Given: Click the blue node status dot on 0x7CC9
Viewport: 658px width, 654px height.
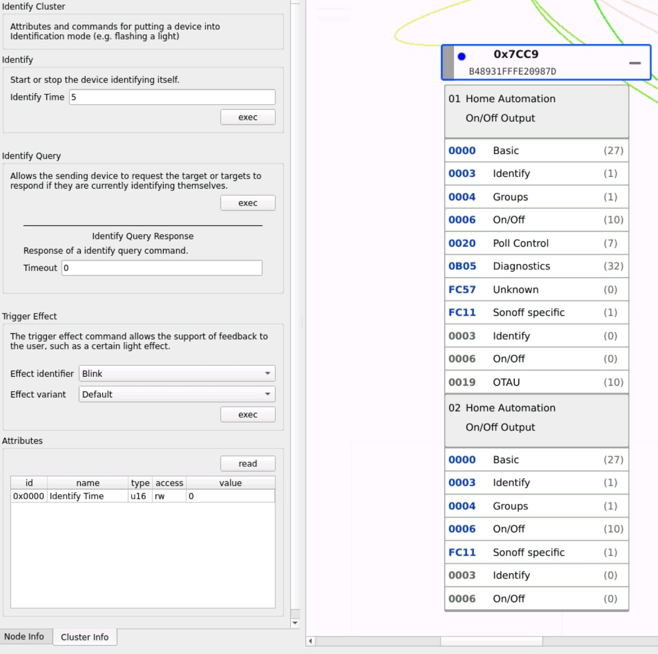Looking at the screenshot, I should coord(462,56).
